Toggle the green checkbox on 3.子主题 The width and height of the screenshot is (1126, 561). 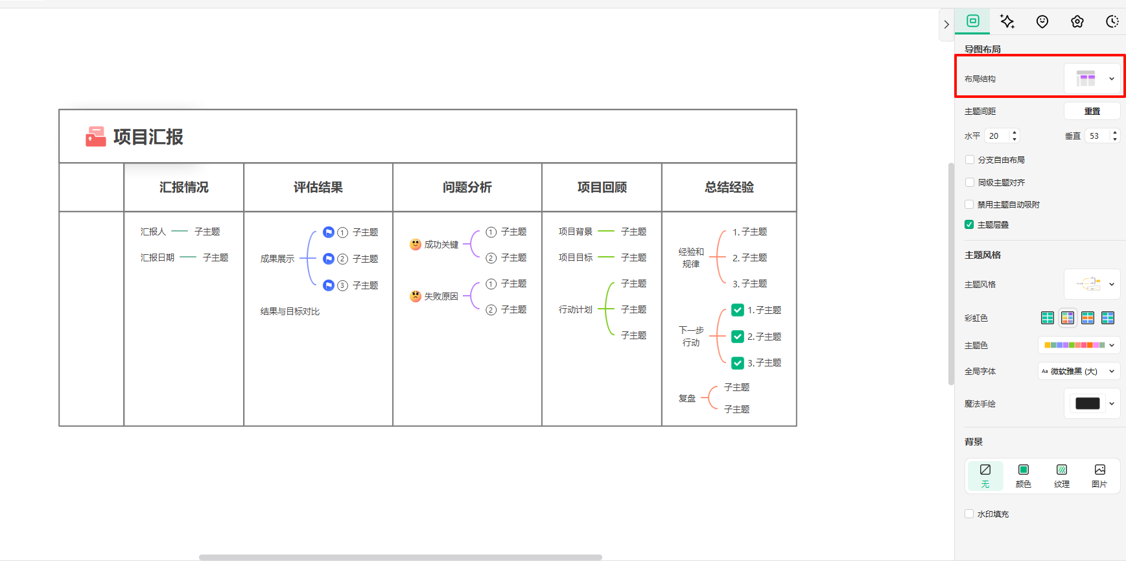pyautogui.click(x=738, y=363)
